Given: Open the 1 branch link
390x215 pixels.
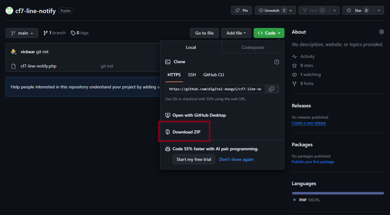Looking at the screenshot, I should (54, 33).
